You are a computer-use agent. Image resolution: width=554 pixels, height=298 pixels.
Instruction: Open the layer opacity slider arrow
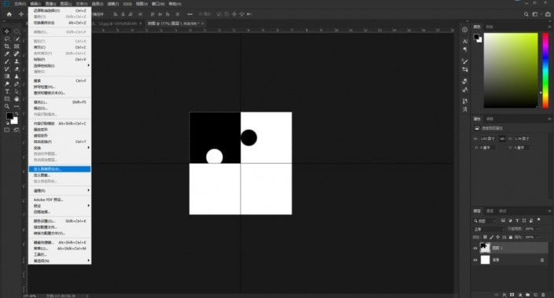pos(537,229)
